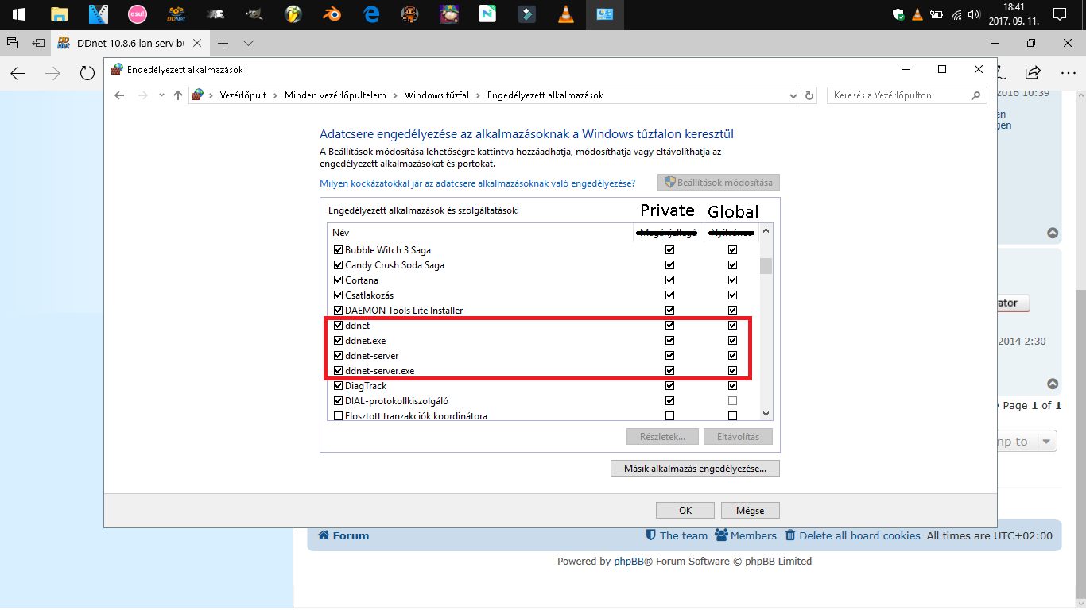Click the Keresés a Vezérlőpulton search field

click(898, 95)
